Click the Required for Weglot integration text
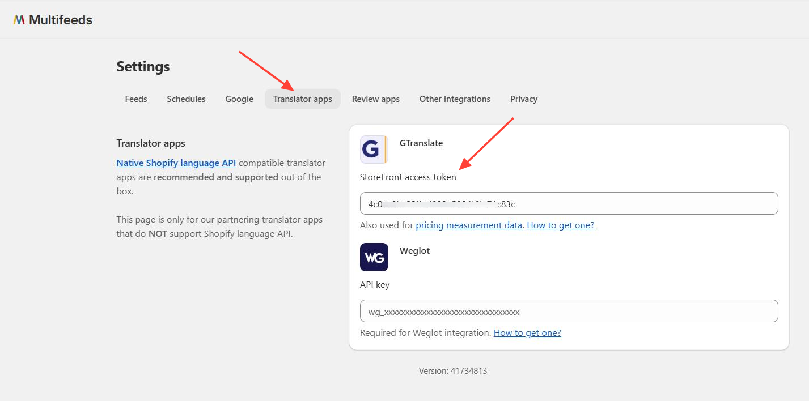809x401 pixels. click(426, 332)
